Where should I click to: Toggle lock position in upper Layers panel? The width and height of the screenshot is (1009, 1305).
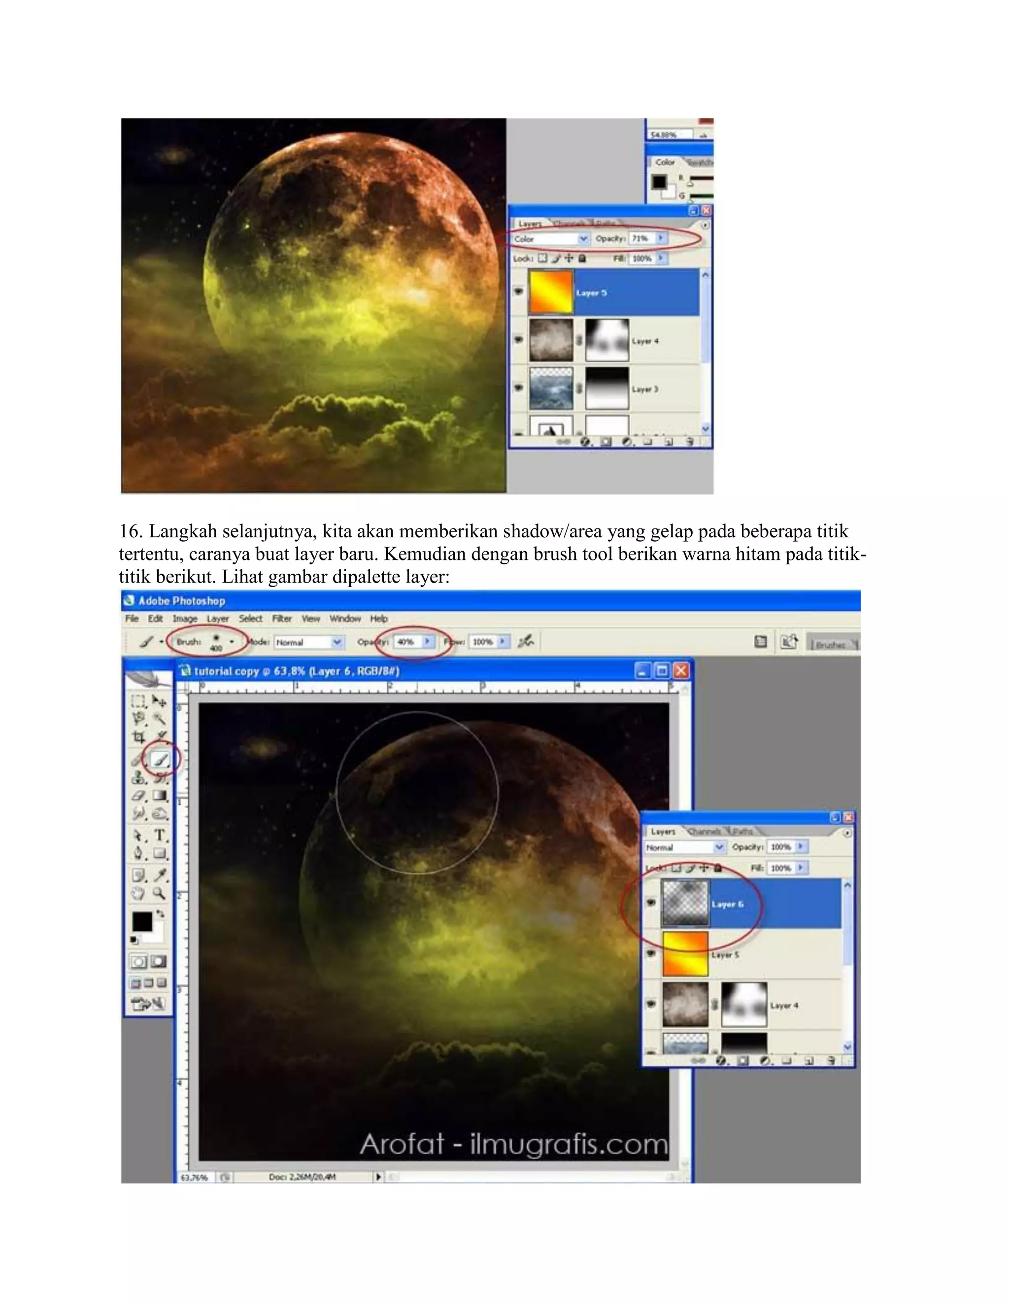(569, 258)
